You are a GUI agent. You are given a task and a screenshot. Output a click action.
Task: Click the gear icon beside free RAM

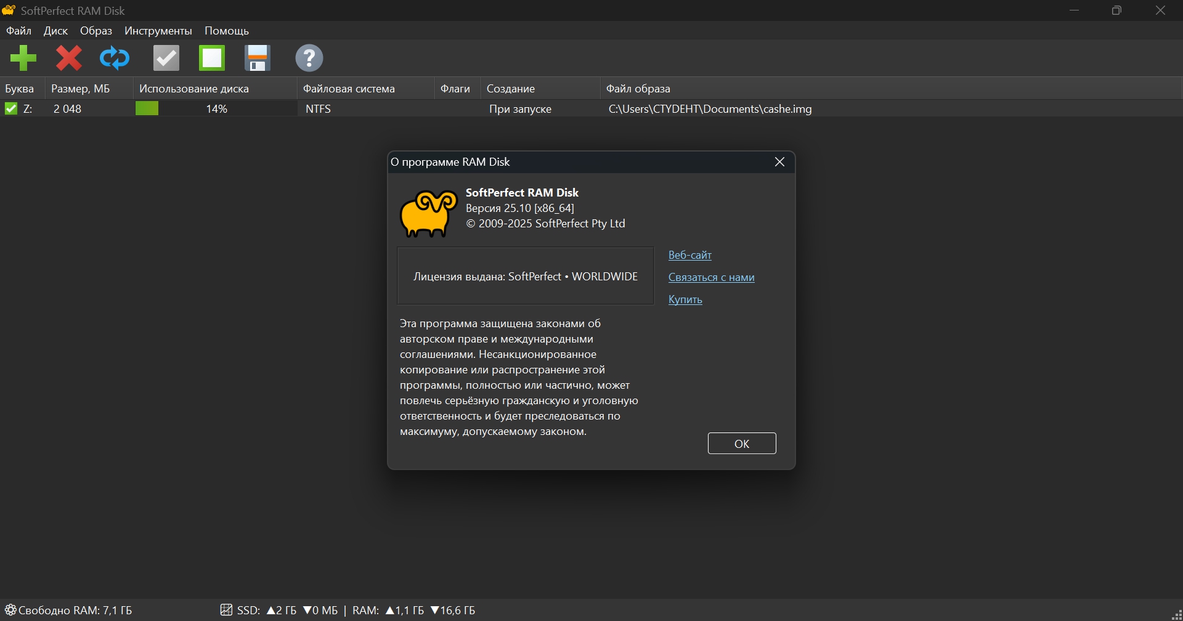[x=10, y=610]
